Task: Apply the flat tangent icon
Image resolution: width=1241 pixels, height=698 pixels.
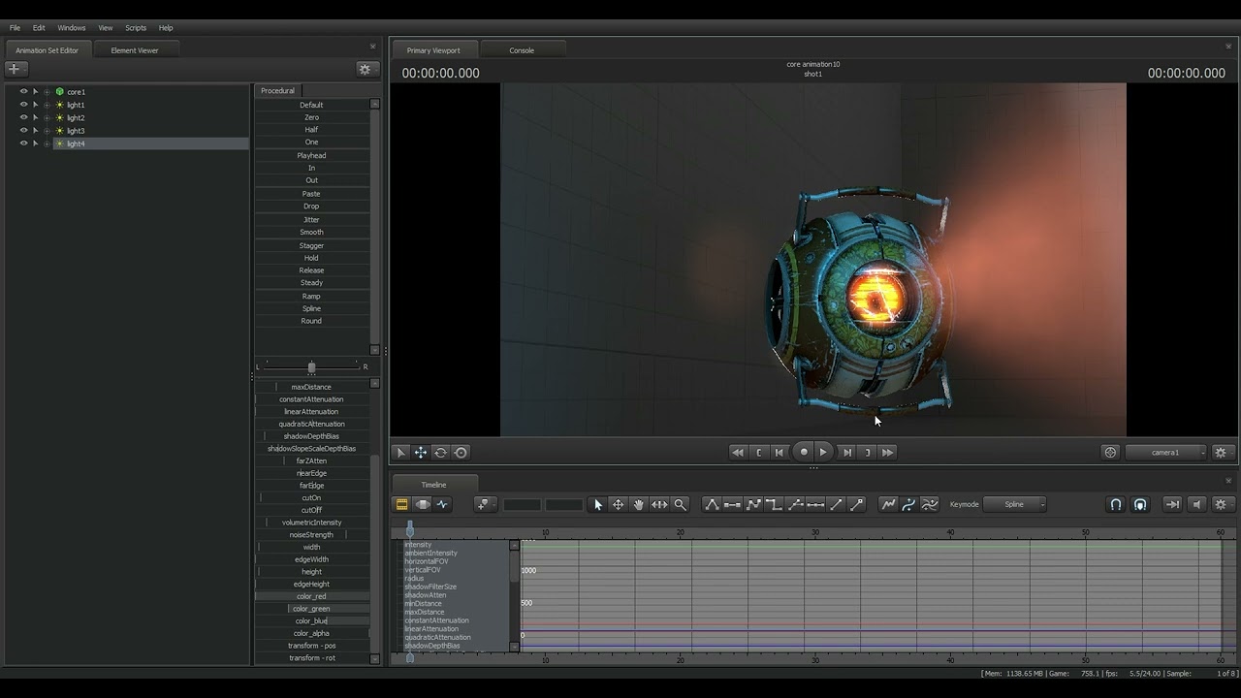Action: tap(732, 504)
